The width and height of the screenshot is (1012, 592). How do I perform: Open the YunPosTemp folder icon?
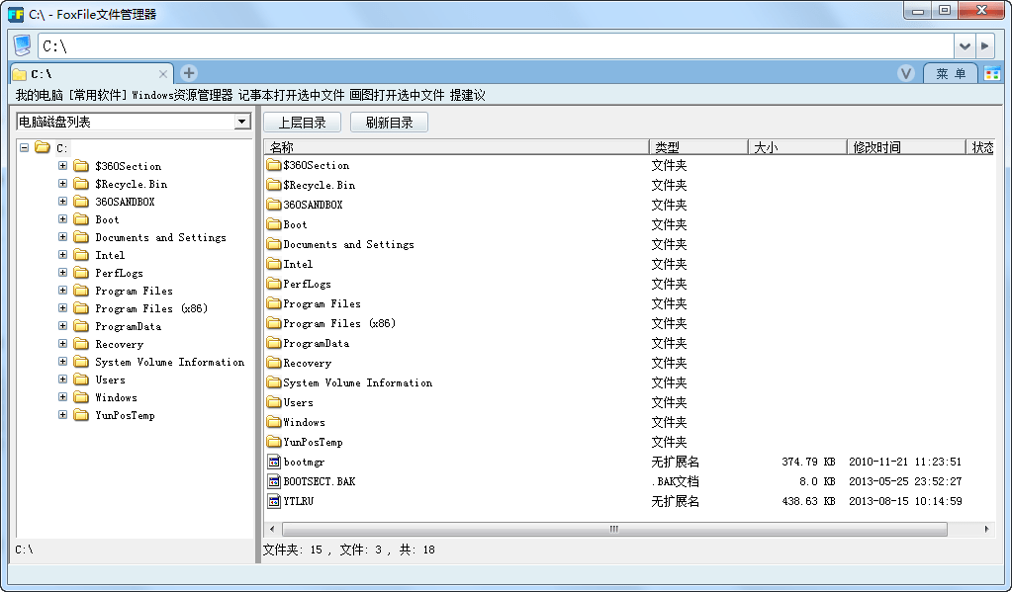coord(273,442)
